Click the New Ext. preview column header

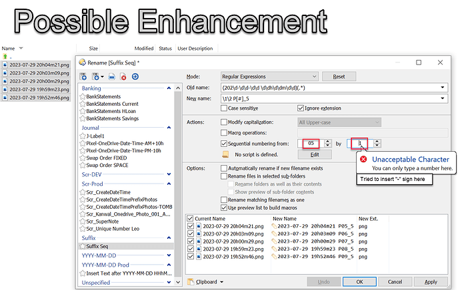pos(368,219)
